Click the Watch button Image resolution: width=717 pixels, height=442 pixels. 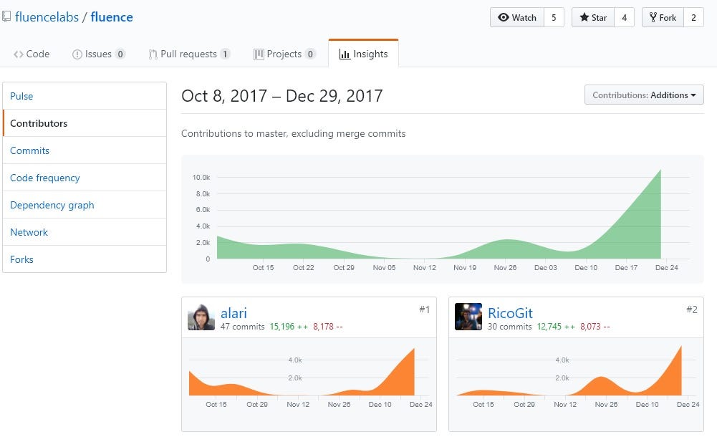[x=517, y=17]
